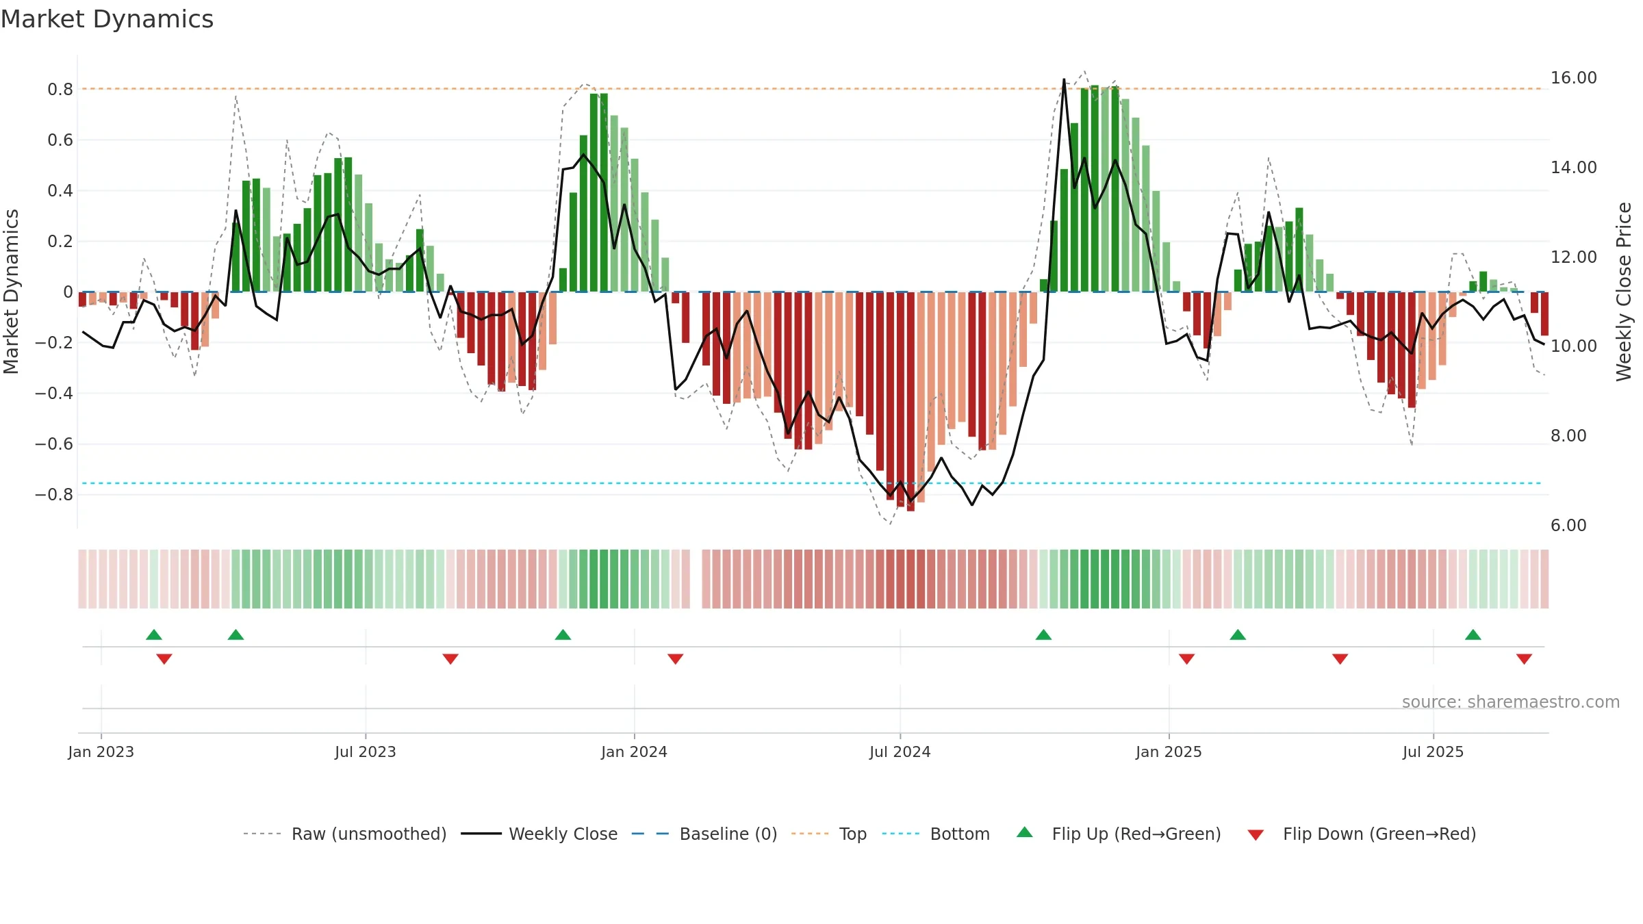The height and width of the screenshot is (924, 1643).
Task: Click the rotated Market Dynamics left axis title
Action: 11,292
